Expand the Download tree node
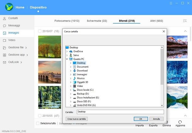 71,71
